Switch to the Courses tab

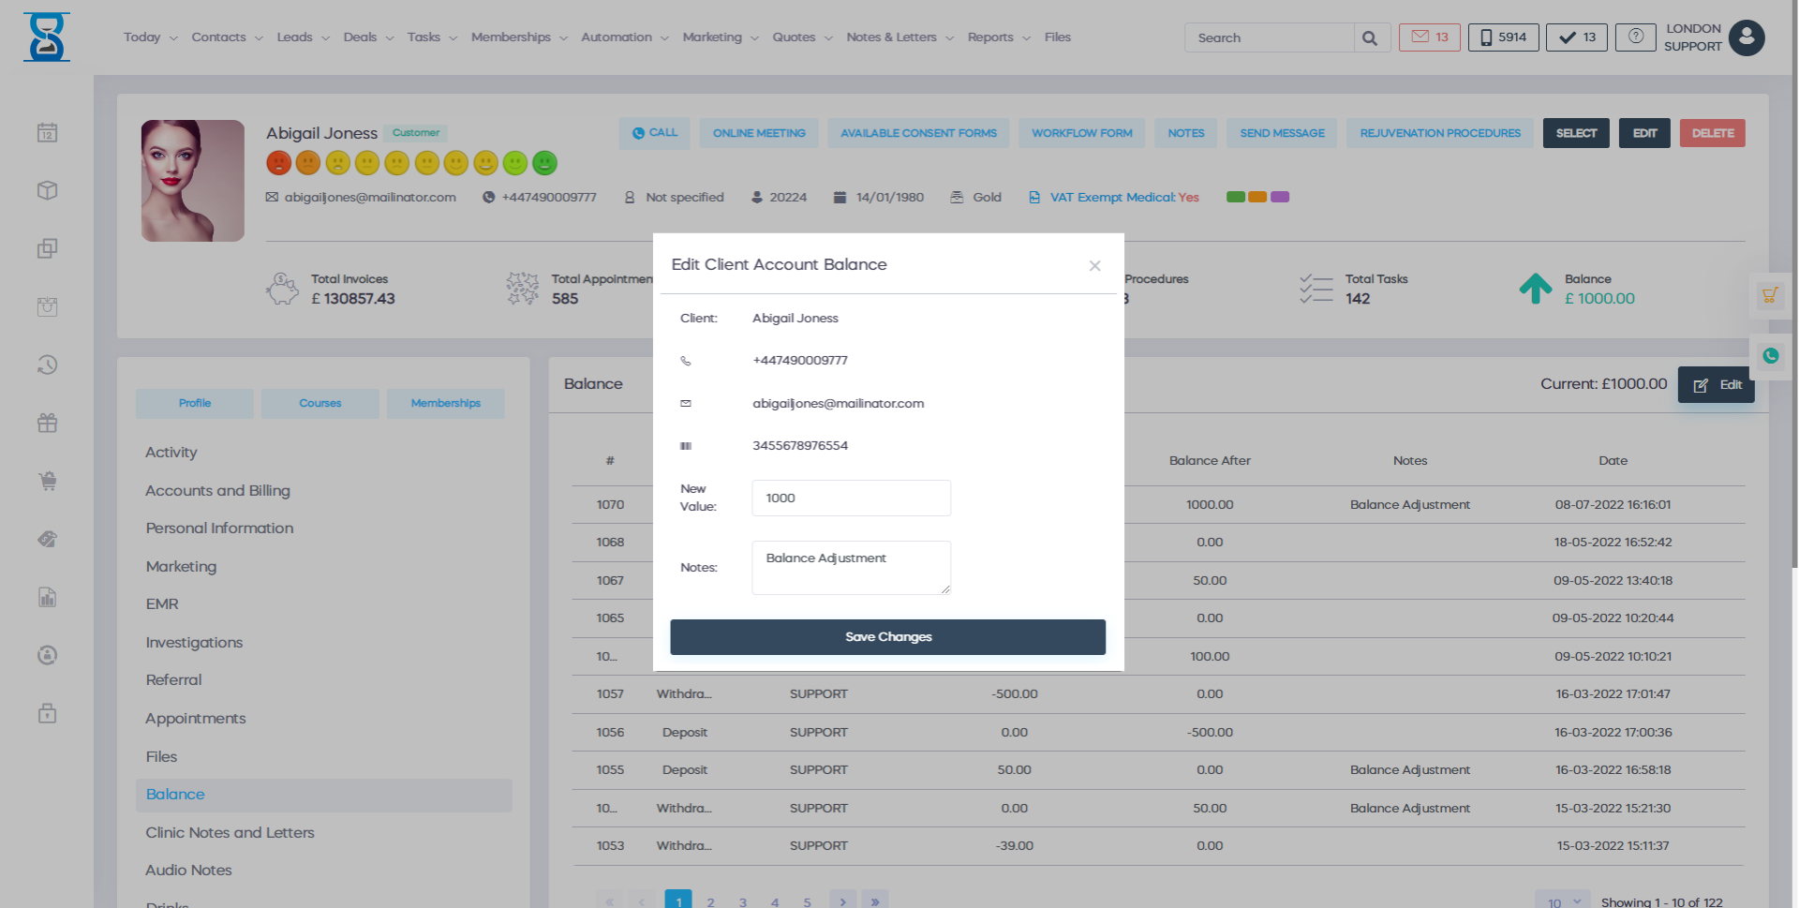pyautogui.click(x=320, y=404)
